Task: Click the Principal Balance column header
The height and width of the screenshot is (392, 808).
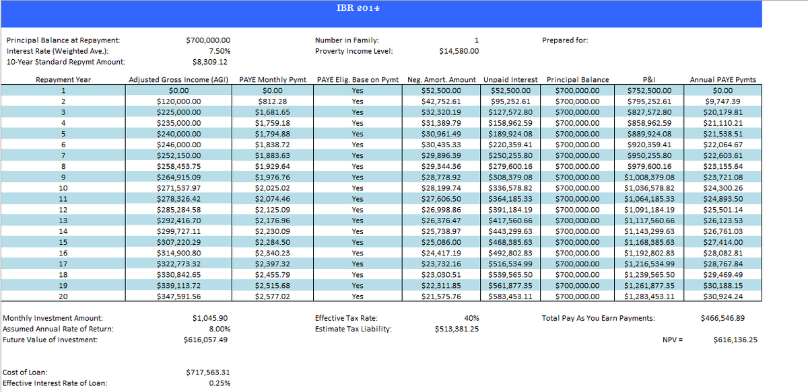Action: point(577,80)
